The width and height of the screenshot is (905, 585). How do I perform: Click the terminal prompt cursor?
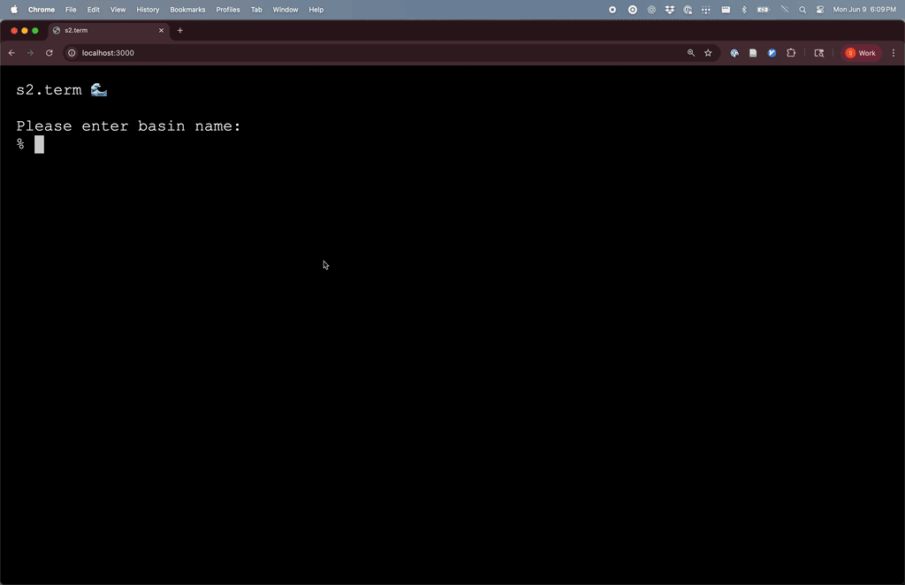[39, 144]
